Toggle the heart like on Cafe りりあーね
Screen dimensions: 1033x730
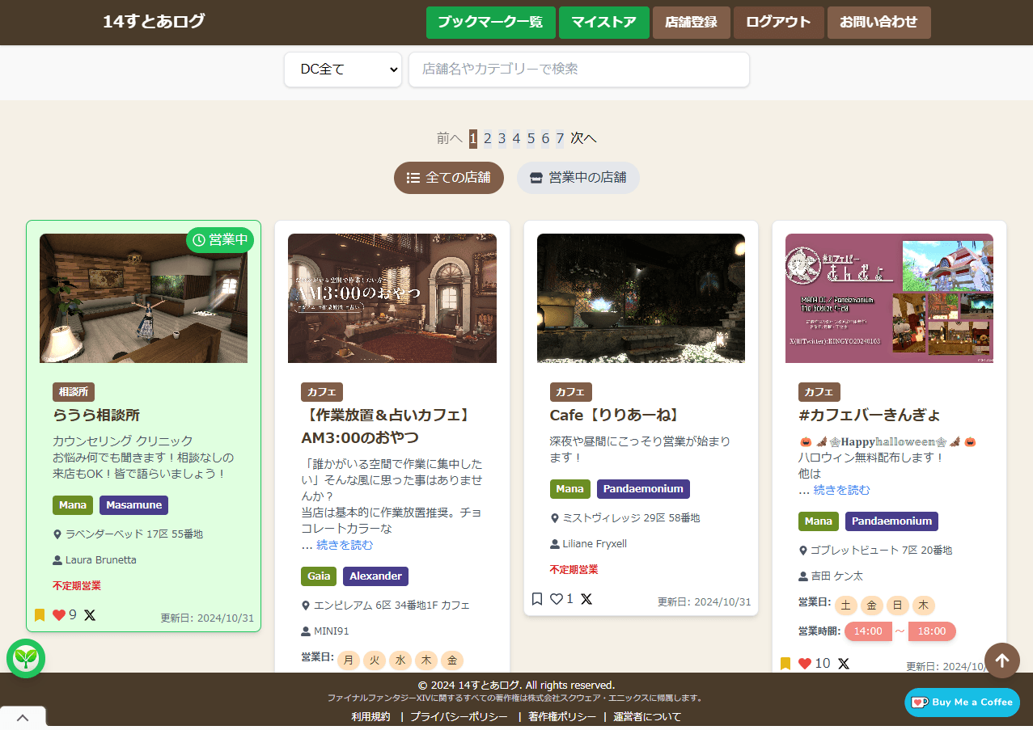(x=559, y=599)
